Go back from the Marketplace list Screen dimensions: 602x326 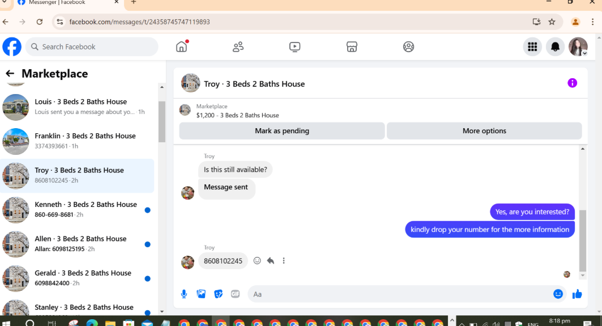click(10, 74)
